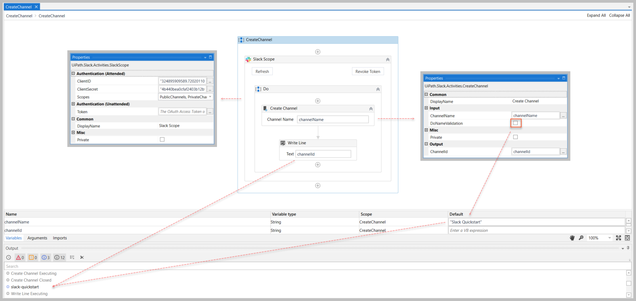Open the 100% zoom level dropdown

coord(610,238)
